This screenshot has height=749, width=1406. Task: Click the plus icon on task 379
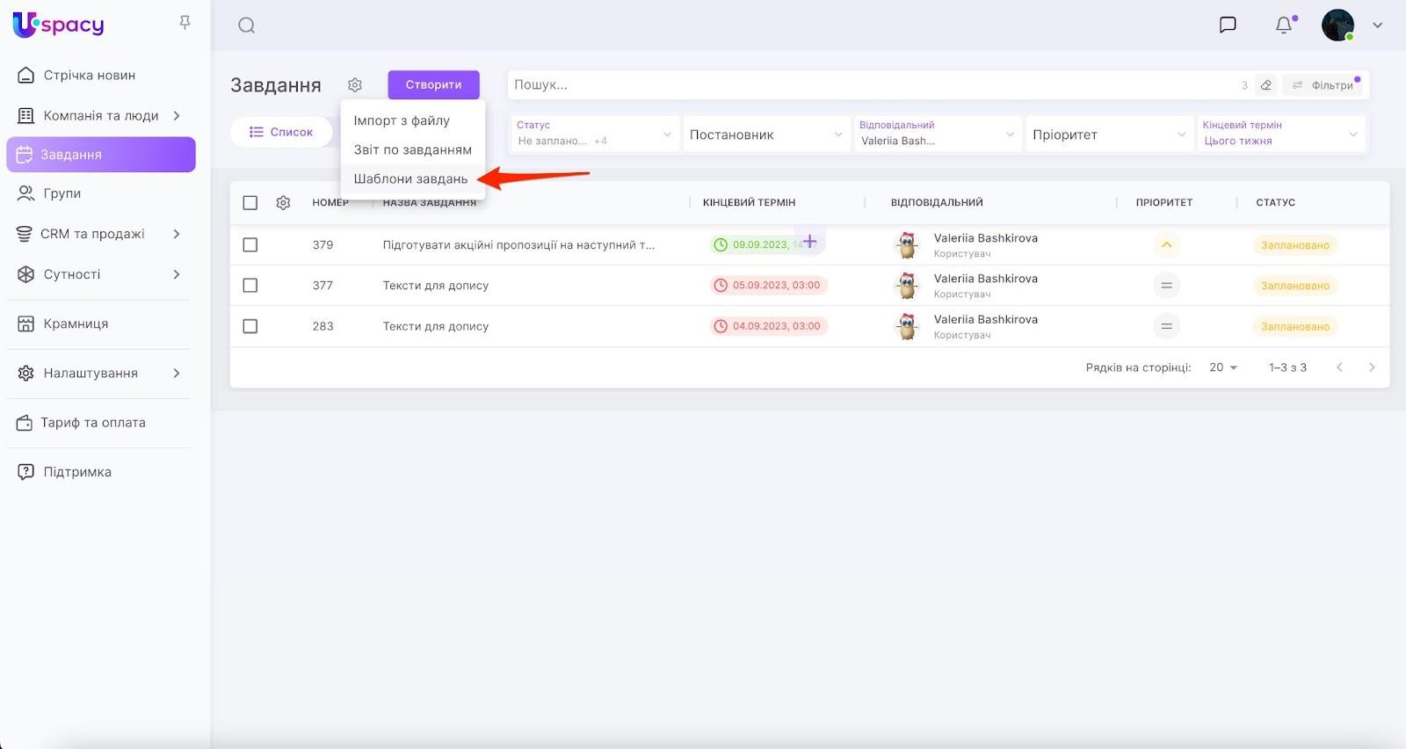coord(809,242)
